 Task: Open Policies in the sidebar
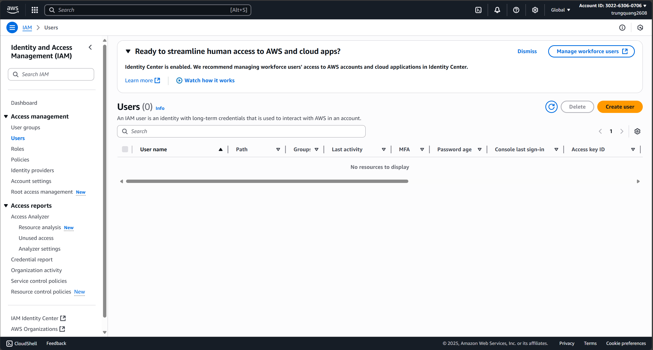click(x=20, y=160)
